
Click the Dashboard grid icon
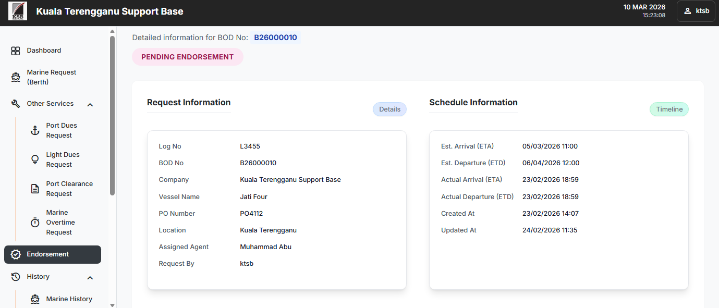coord(16,51)
